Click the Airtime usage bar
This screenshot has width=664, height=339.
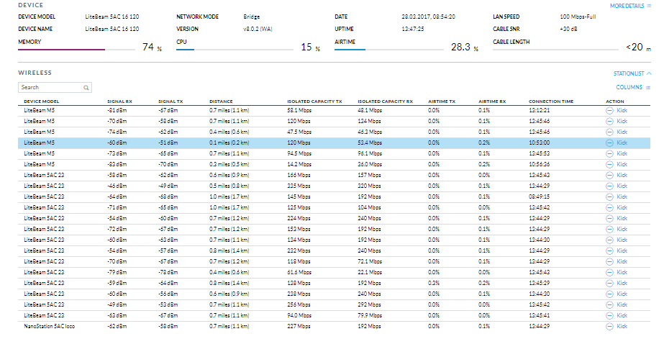[x=388, y=50]
